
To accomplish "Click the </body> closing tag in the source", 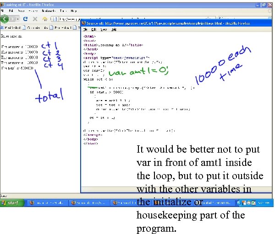I will tap(91, 139).
